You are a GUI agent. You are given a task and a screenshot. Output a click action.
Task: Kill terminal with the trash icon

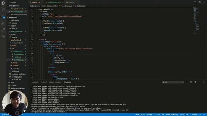click(x=195, y=82)
